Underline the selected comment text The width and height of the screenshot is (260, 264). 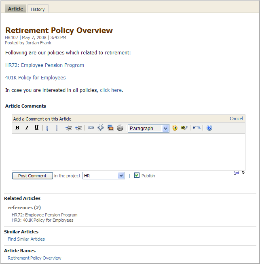(x=36, y=128)
